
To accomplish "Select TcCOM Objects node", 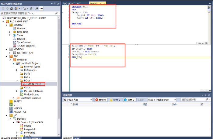I will pos(26,46).
